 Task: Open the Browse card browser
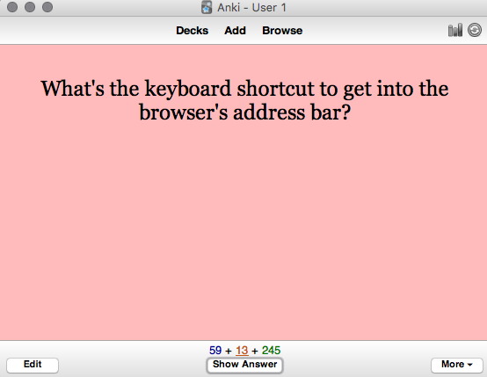click(282, 31)
